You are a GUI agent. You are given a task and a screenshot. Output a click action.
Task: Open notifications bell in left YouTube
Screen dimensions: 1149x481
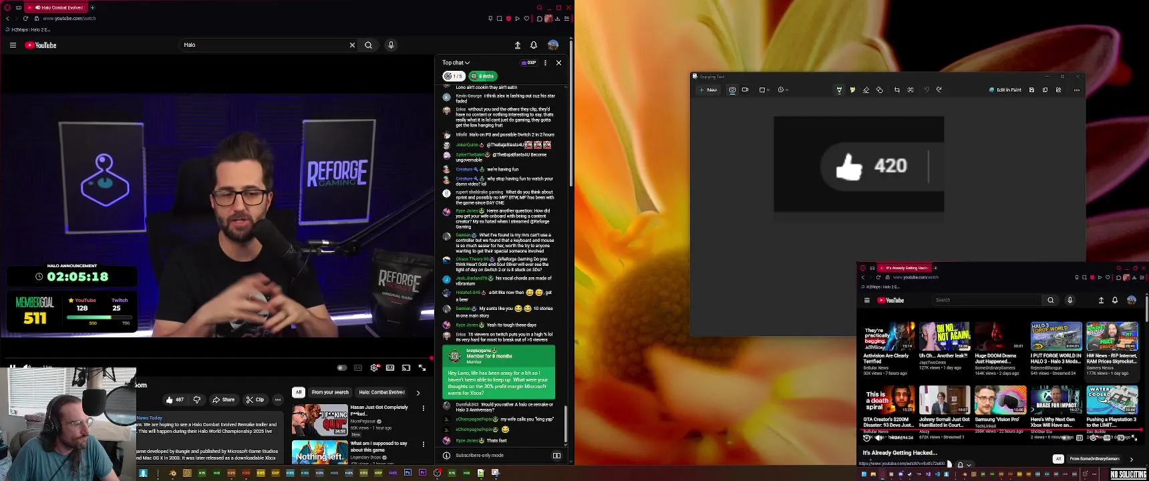(534, 45)
